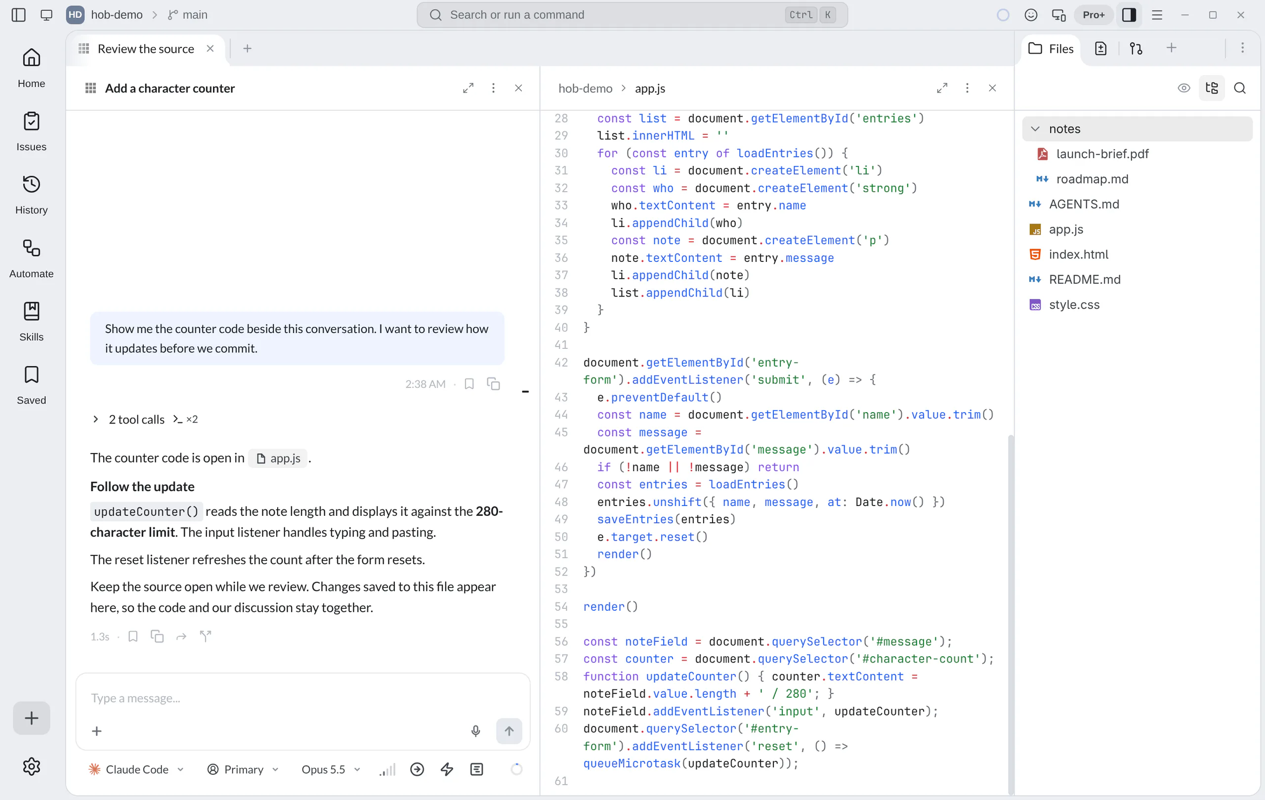Toggle the lightning bolt fast mode icon
1265x800 pixels.
(x=447, y=769)
